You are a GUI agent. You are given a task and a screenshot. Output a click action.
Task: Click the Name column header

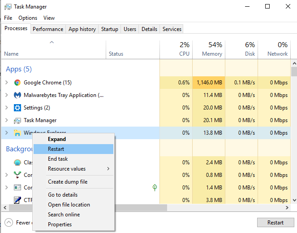[54, 49]
